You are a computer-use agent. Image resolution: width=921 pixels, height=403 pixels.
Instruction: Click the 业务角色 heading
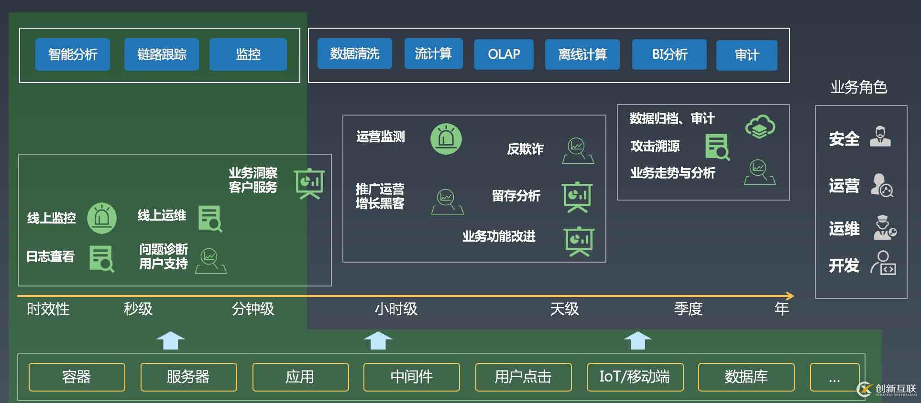[859, 87]
